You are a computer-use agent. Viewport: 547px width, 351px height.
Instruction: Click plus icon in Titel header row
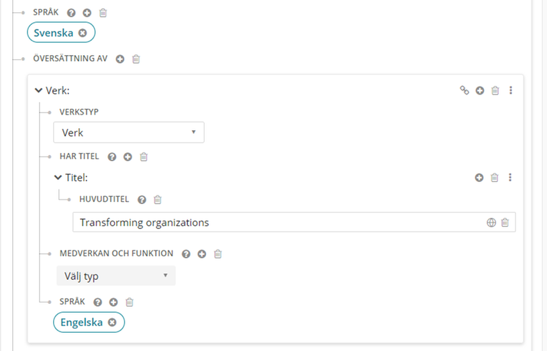[x=479, y=178]
